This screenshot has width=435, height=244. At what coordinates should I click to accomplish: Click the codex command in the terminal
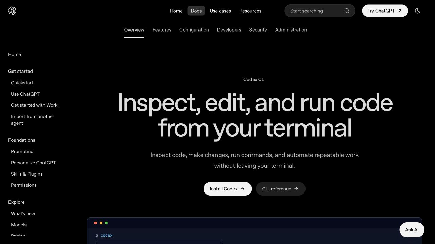(x=107, y=235)
